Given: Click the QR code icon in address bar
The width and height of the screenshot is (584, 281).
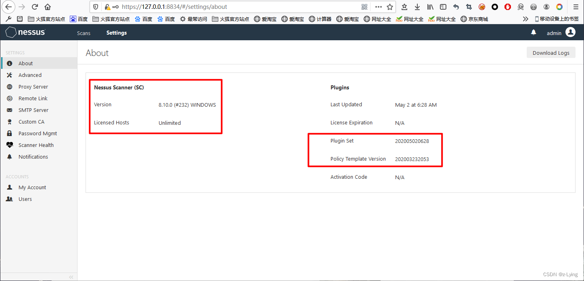Looking at the screenshot, I should 364,7.
